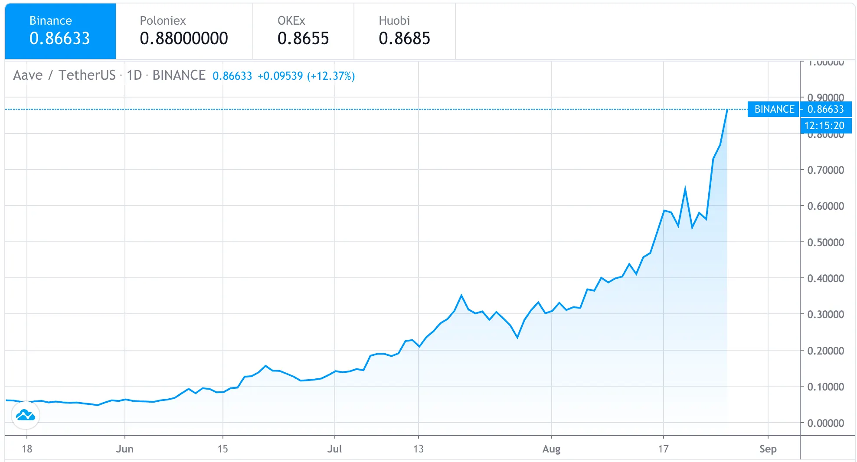Screen dimensions: 857x462
Task: Click the TradingView logo icon
Action: [26, 415]
